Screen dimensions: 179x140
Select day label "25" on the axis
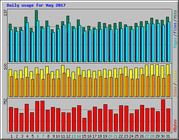click(136, 136)
